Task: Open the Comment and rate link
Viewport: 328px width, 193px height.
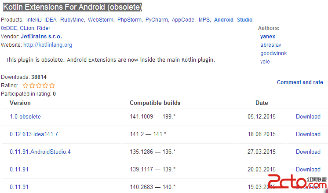Action: tap(300, 82)
